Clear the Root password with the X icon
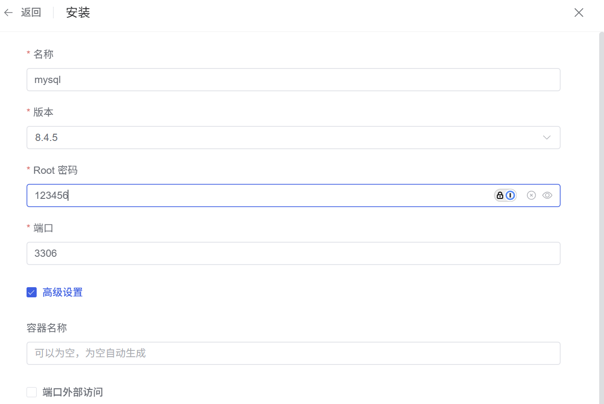Screen dimensions: 604x404 click(531, 195)
